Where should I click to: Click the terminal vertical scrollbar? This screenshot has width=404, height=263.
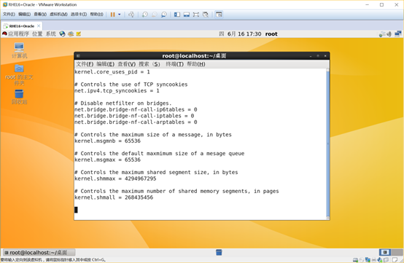click(x=327, y=144)
